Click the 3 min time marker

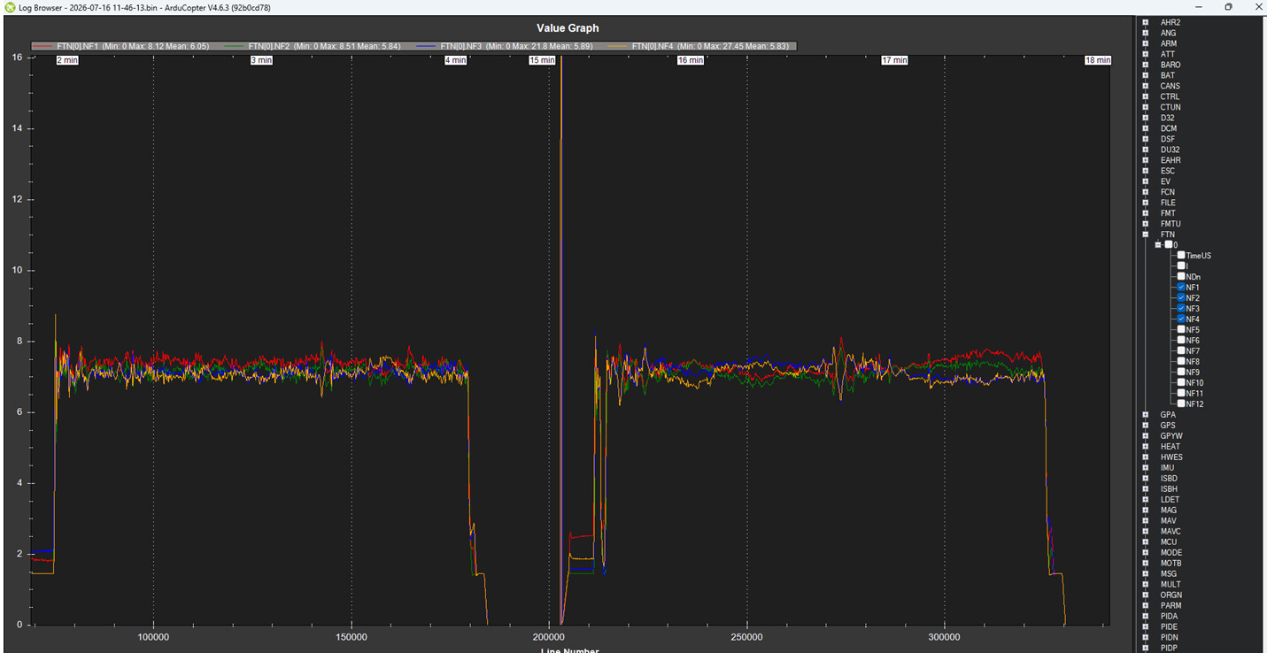pos(261,60)
